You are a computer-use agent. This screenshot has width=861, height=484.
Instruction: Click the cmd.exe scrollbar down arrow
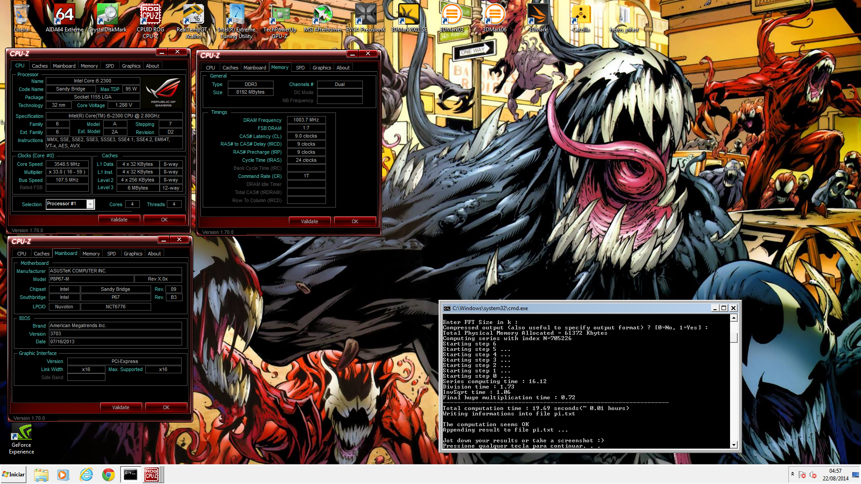coord(734,445)
